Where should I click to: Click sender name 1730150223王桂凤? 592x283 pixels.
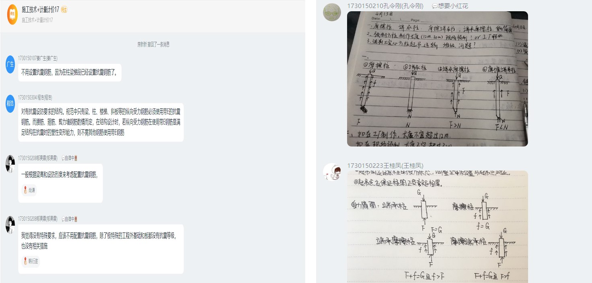click(x=385, y=166)
